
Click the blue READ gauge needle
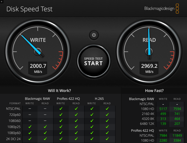click(x=149, y=41)
